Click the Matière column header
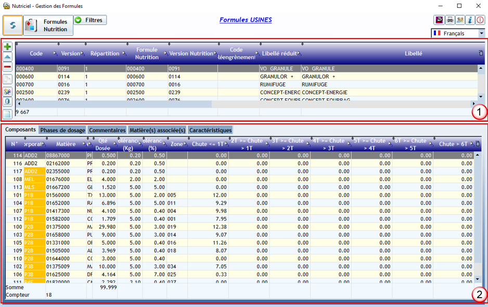Image resolution: width=488 pixels, height=307 pixels. point(66,144)
